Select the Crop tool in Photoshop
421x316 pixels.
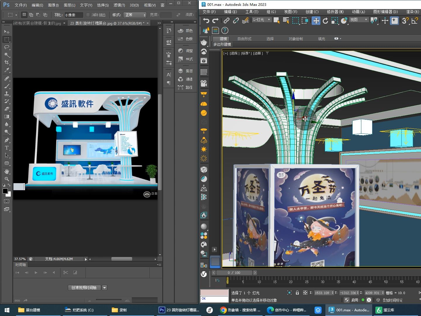[7, 62]
